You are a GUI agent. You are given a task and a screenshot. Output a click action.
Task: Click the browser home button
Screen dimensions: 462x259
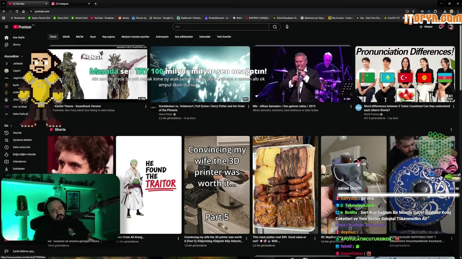pos(23,11)
